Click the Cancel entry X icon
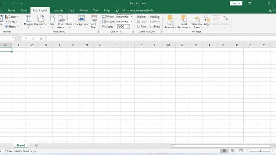Image resolution: width=276 pixels, height=155 pixels. click(26, 38)
